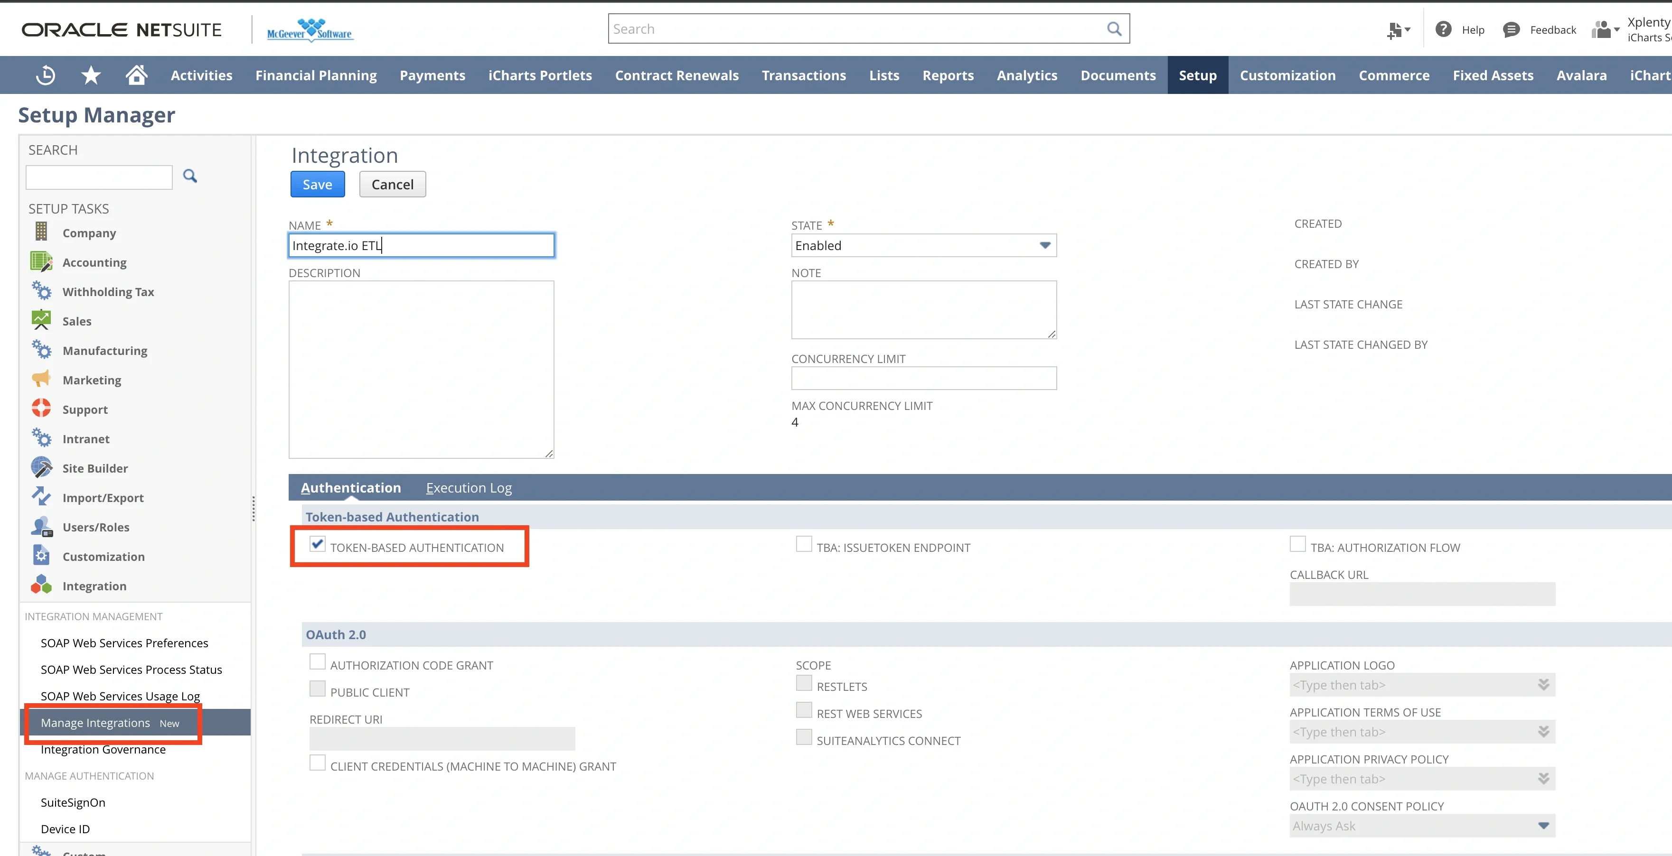1672x856 pixels.
Task: Open the favorites star menu
Action: [x=91, y=74]
